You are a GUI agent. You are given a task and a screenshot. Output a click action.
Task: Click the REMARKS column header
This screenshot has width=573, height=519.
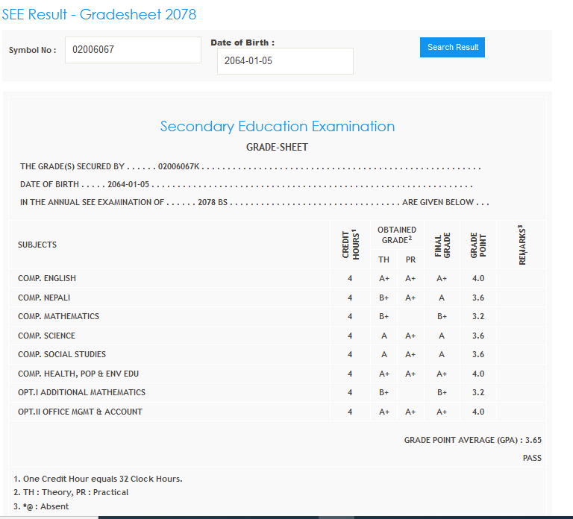click(x=522, y=244)
